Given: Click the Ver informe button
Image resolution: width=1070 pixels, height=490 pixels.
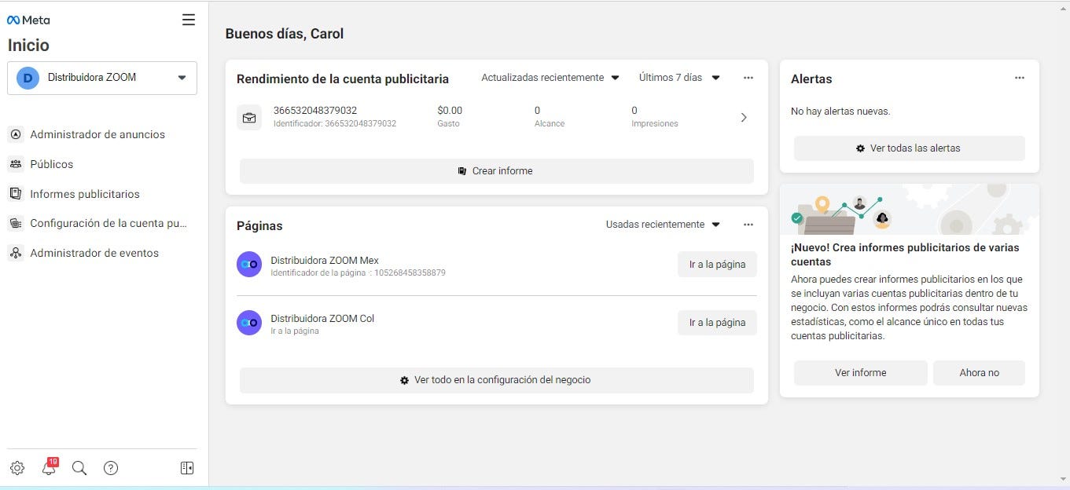Looking at the screenshot, I should point(861,373).
